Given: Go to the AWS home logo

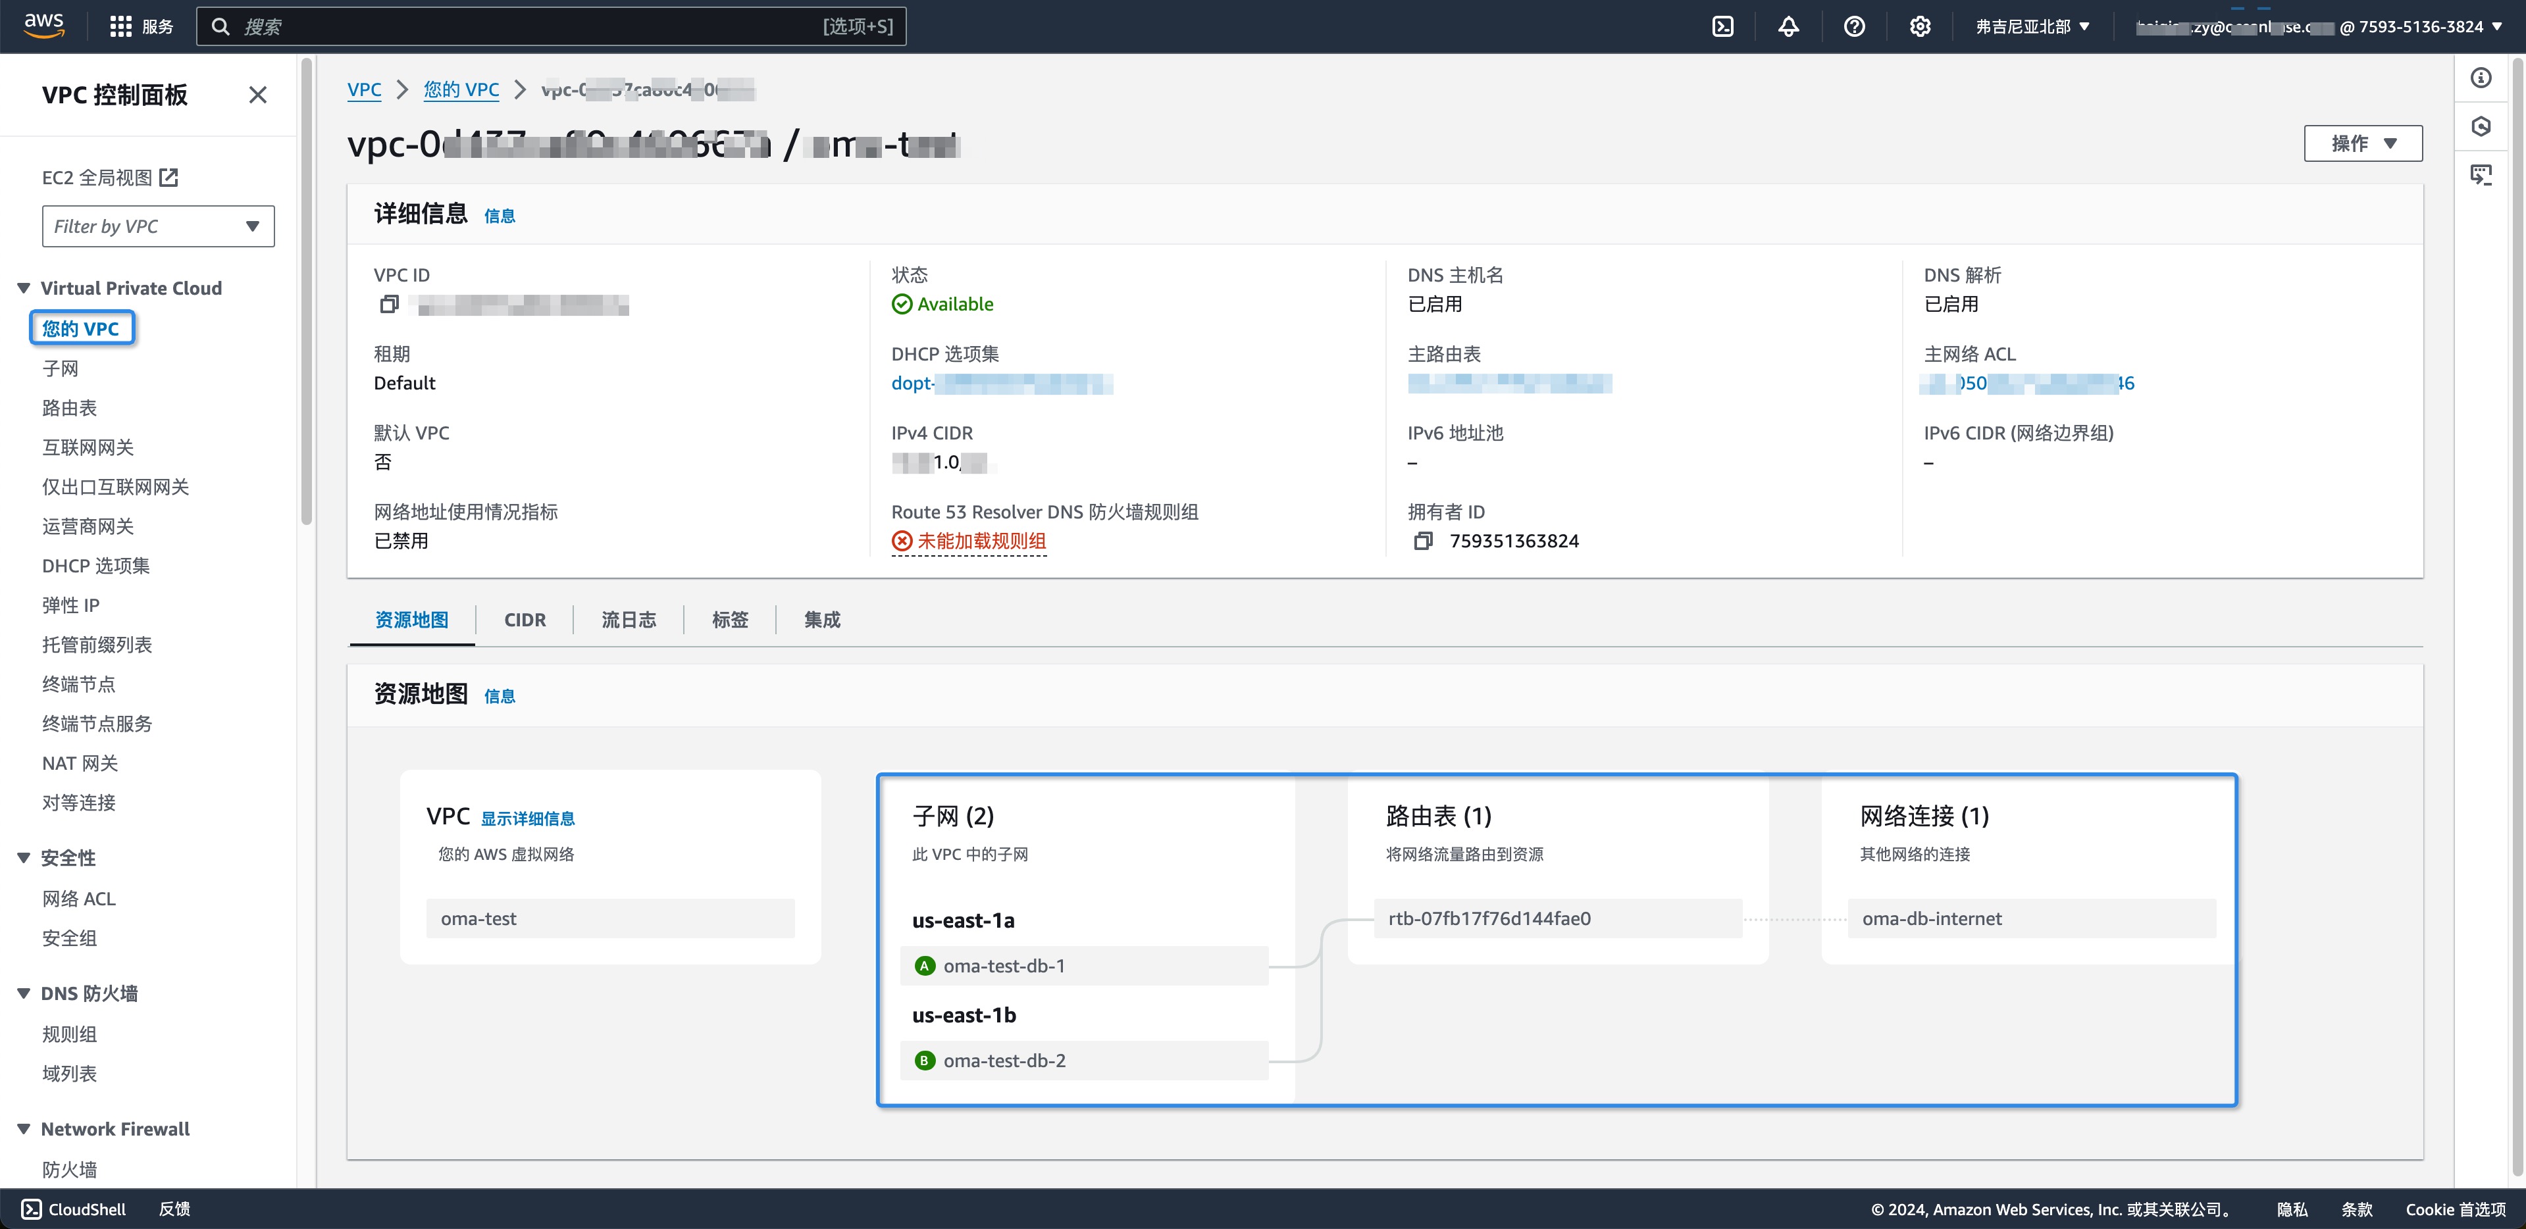Looking at the screenshot, I should (44, 26).
